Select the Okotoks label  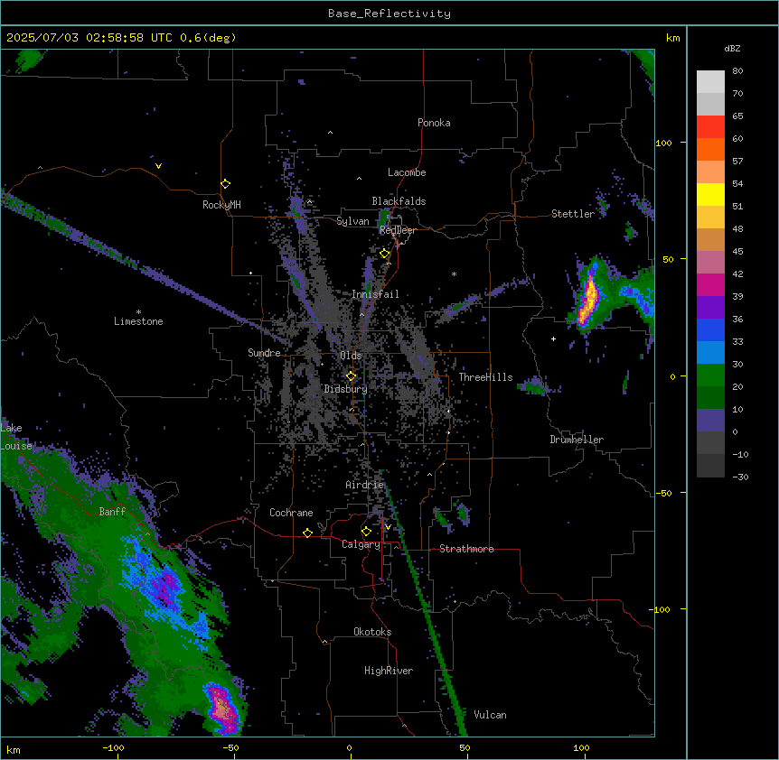pyautogui.click(x=372, y=632)
